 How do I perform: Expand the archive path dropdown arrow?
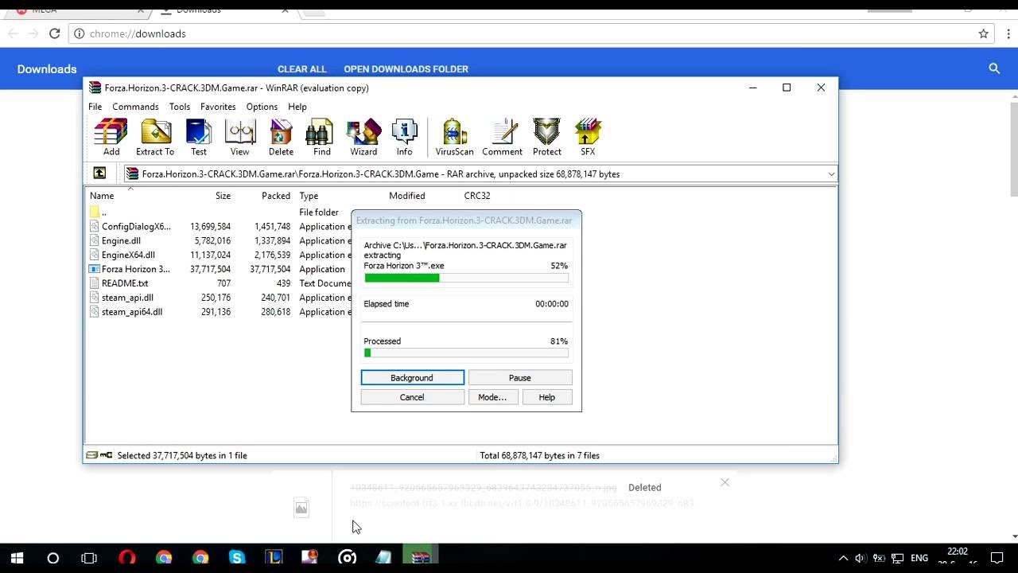coord(831,173)
